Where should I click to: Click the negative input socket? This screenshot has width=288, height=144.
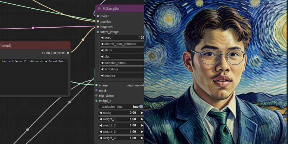coord(98,27)
